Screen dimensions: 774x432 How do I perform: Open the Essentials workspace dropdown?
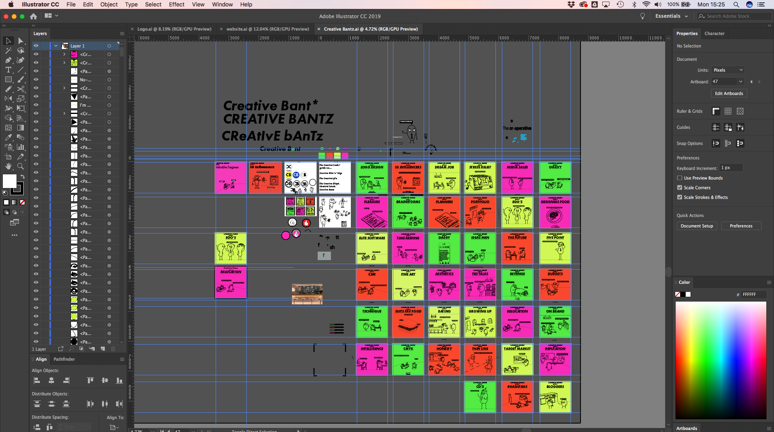tap(671, 16)
